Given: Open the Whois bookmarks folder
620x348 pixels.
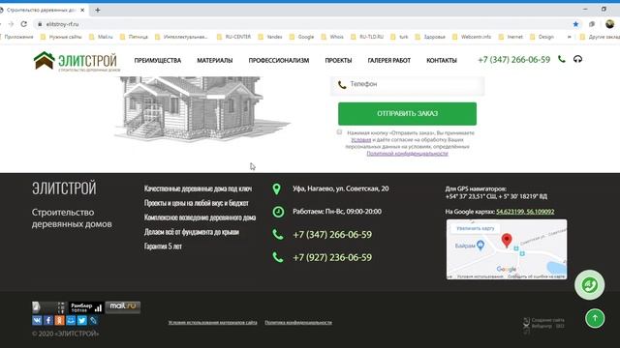Looking at the screenshot, I should pyautogui.click(x=332, y=37).
